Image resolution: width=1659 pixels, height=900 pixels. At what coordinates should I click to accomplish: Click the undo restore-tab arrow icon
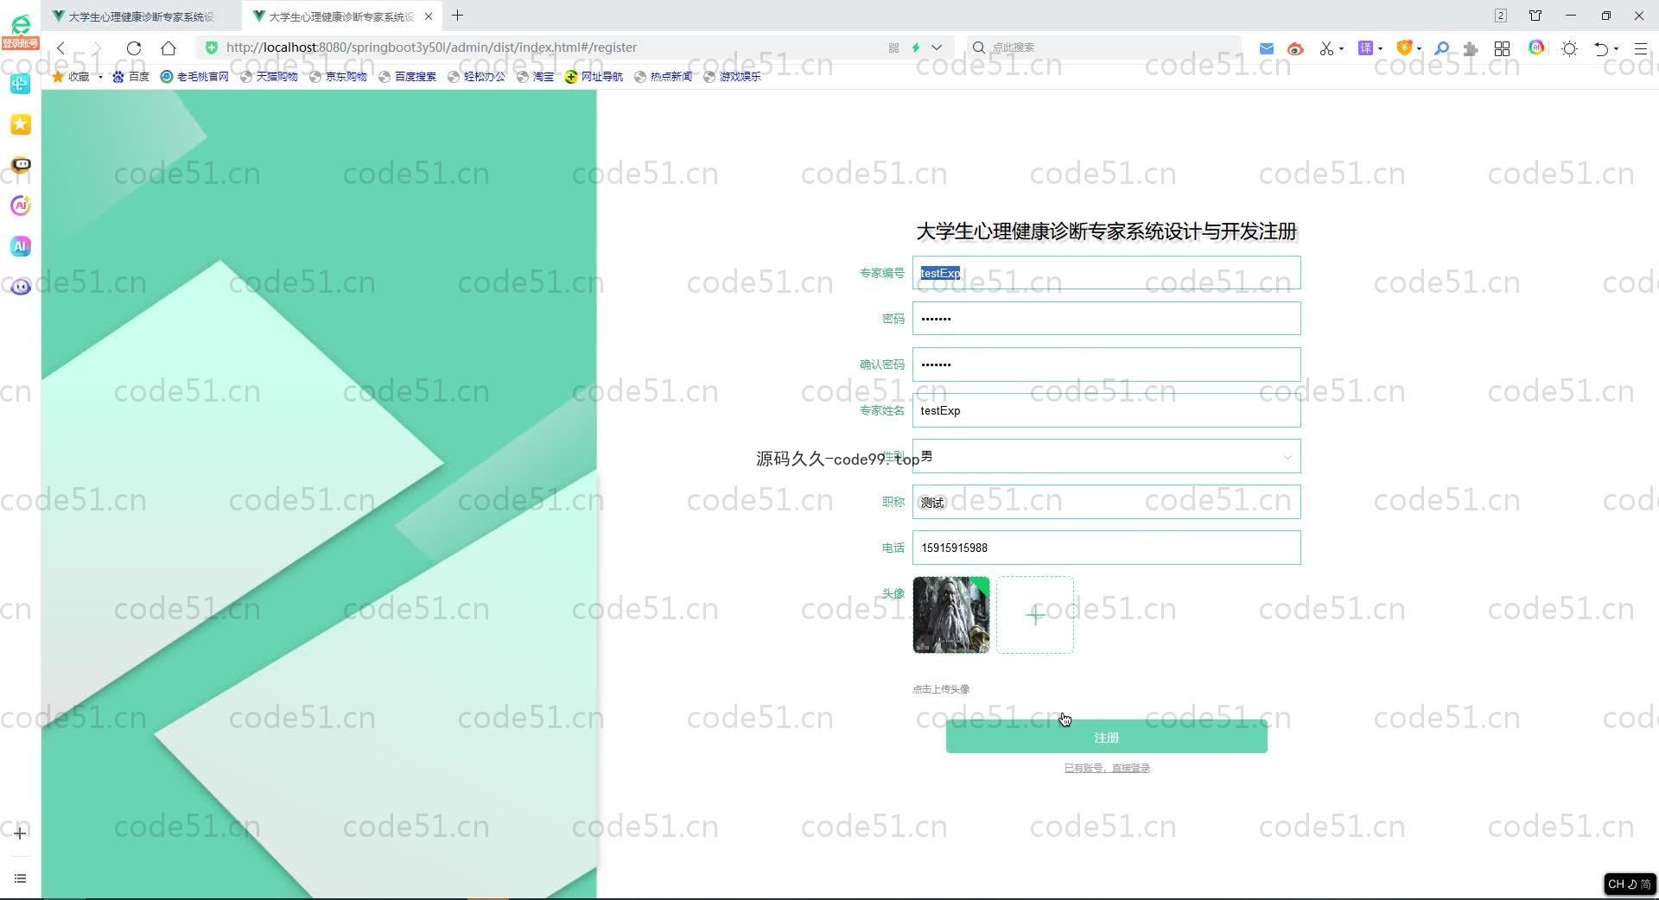pyautogui.click(x=1601, y=48)
